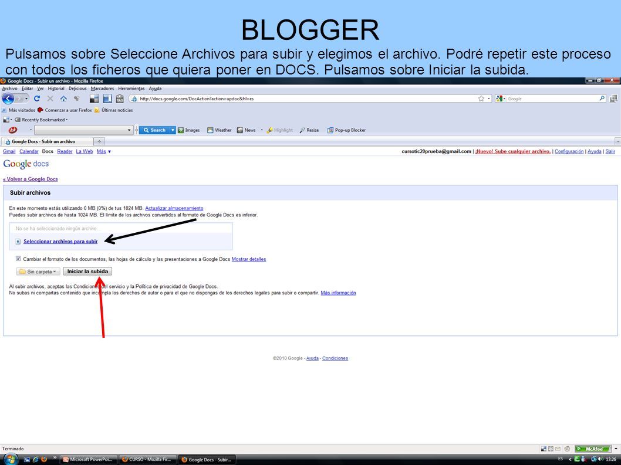Click Iniciar la subida button
Image resolution: width=621 pixels, height=465 pixels.
coord(87,271)
